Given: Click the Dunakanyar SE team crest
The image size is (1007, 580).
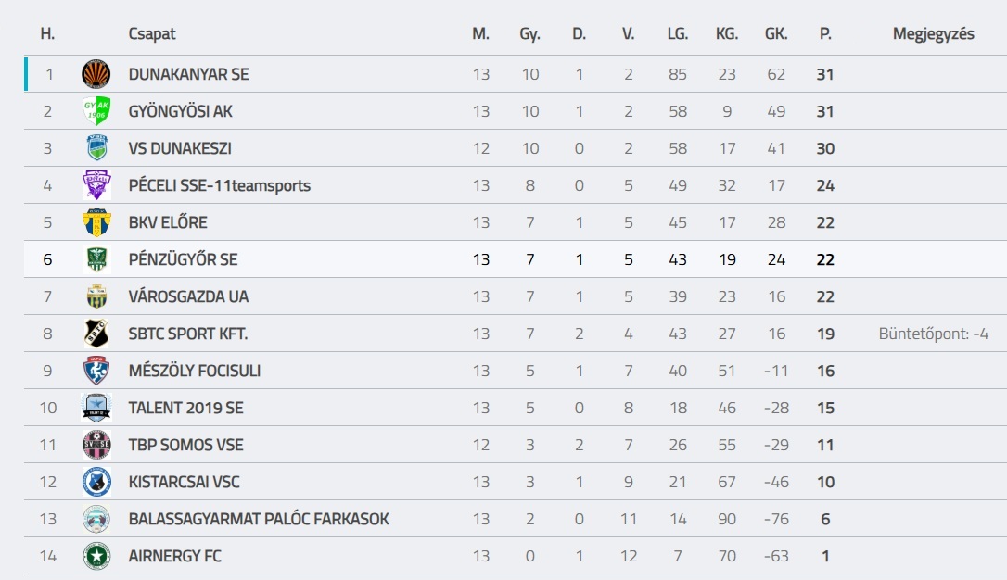Looking at the screenshot, I should pyautogui.click(x=96, y=74).
